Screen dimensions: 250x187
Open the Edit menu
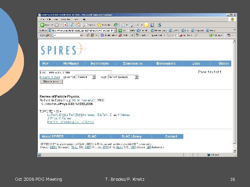pyautogui.click(x=49, y=19)
